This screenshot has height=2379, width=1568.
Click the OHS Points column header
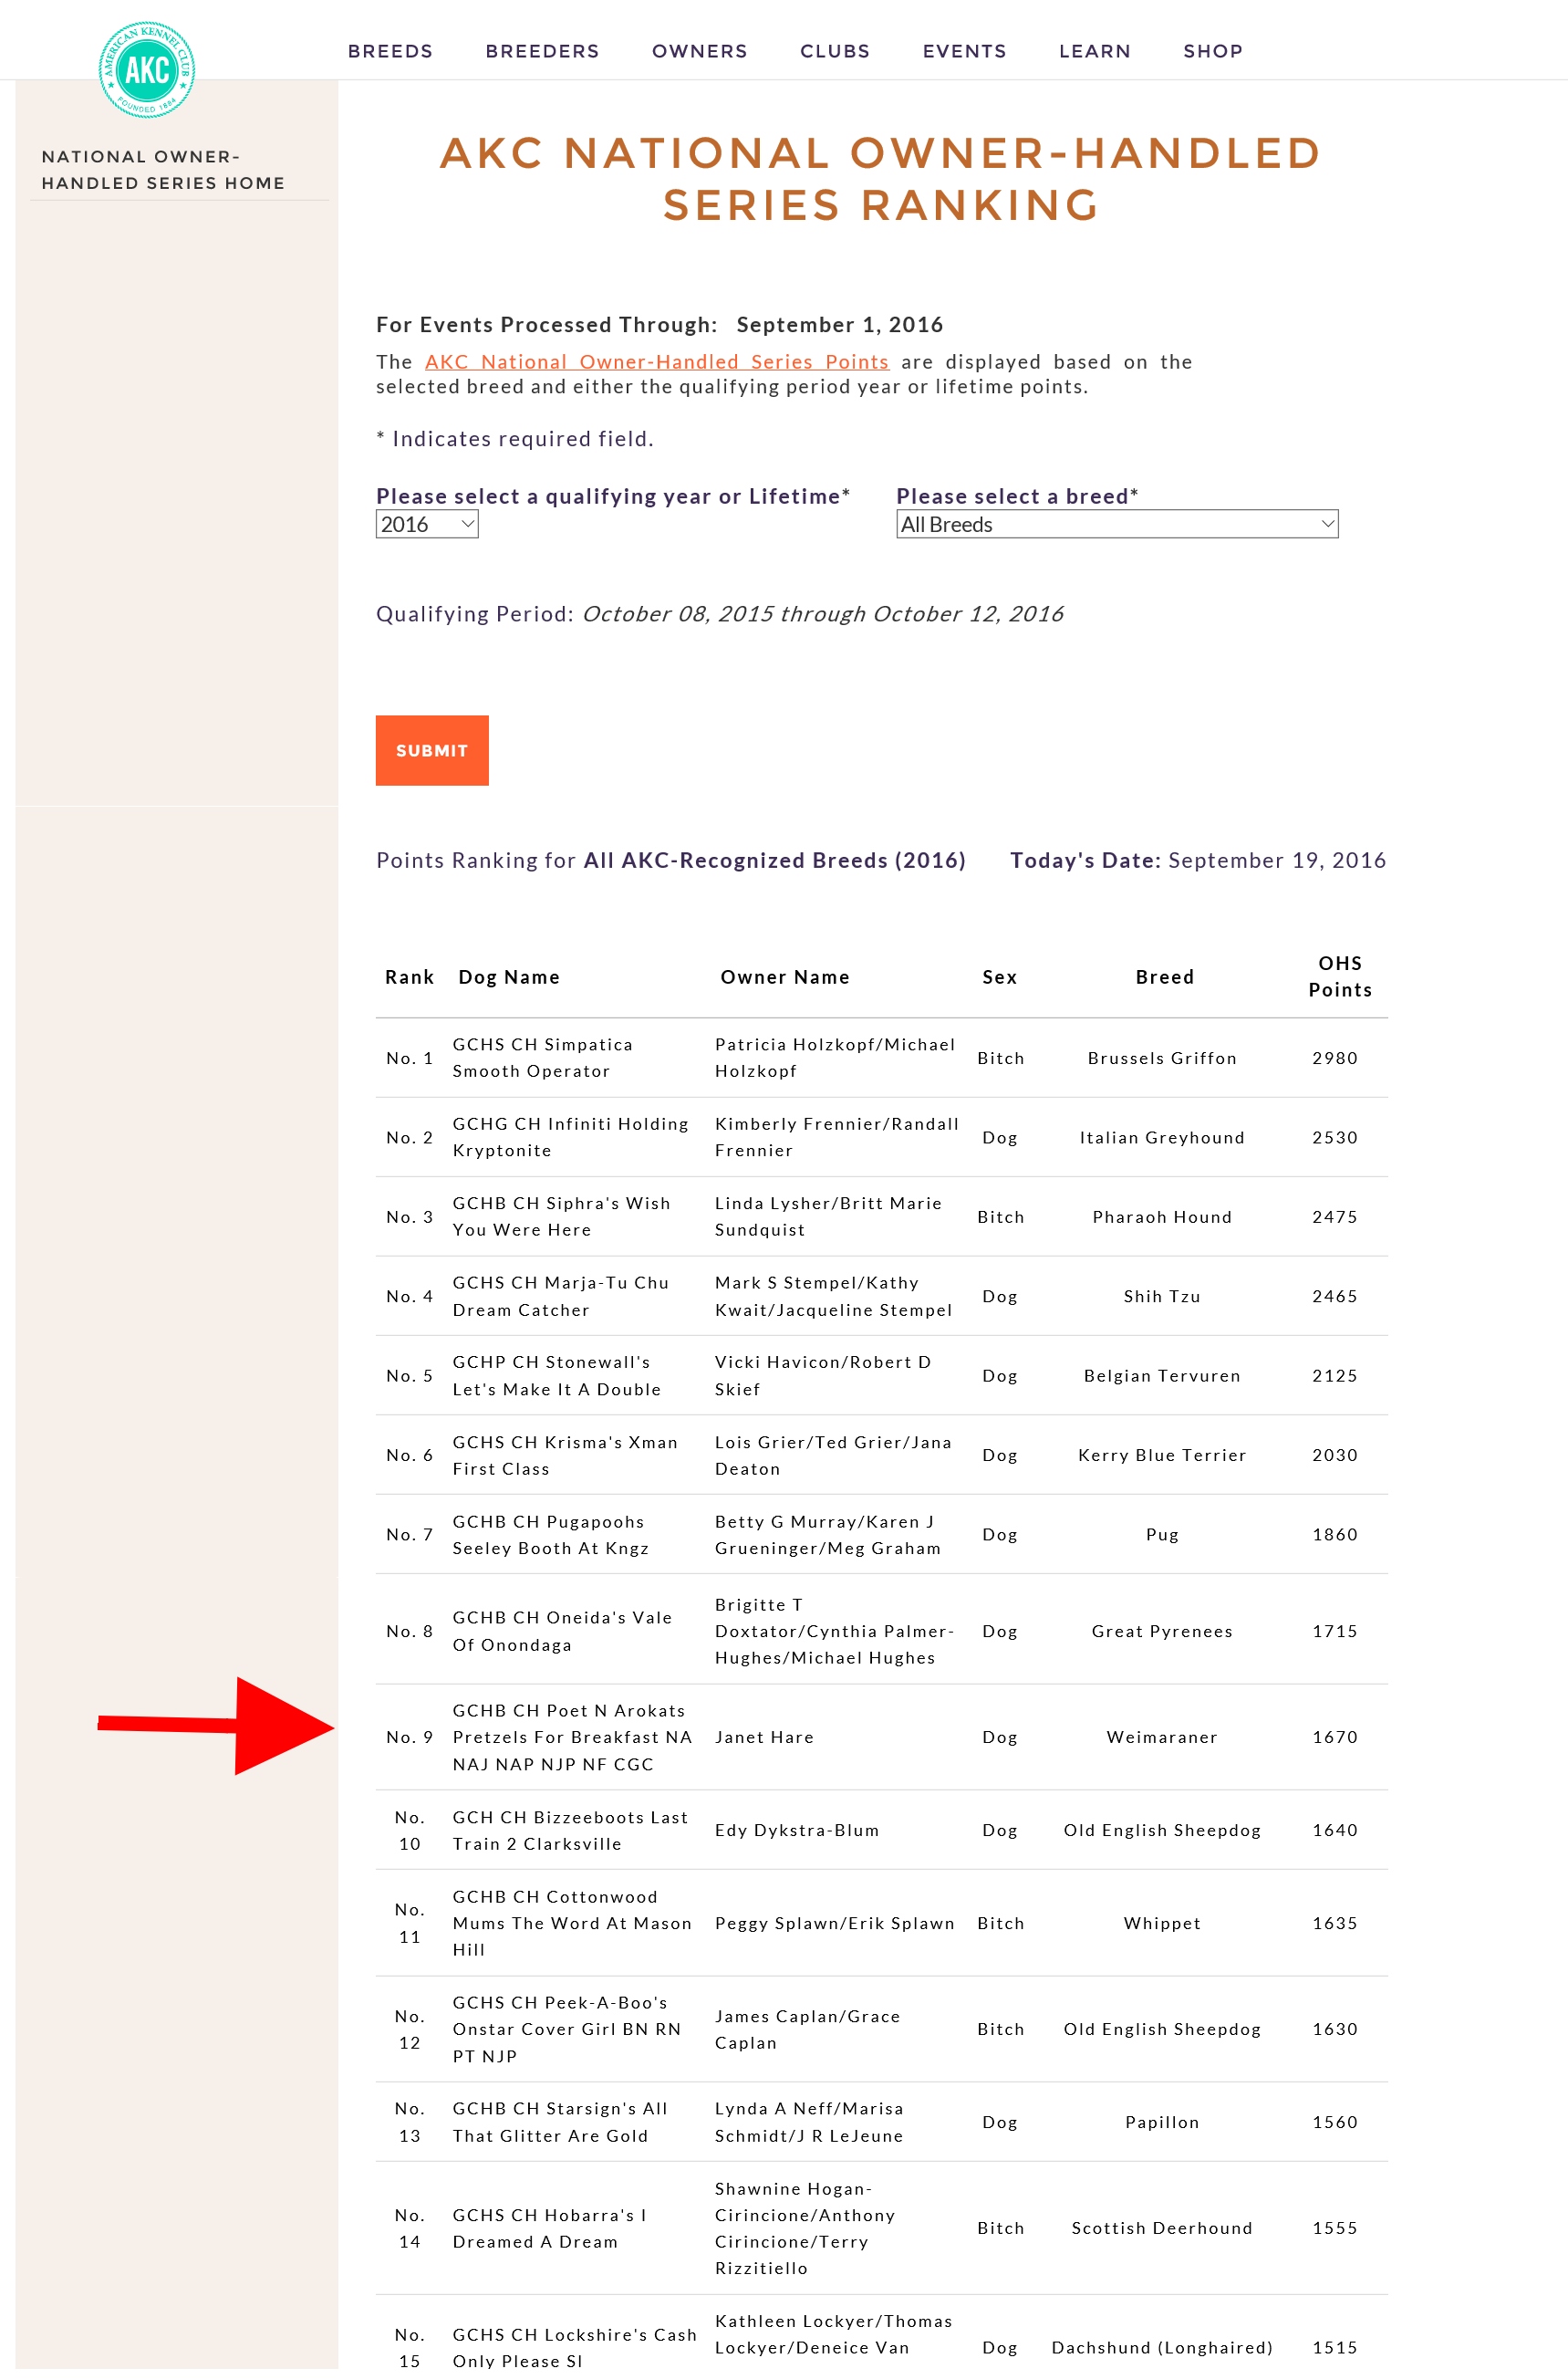[x=1340, y=976]
